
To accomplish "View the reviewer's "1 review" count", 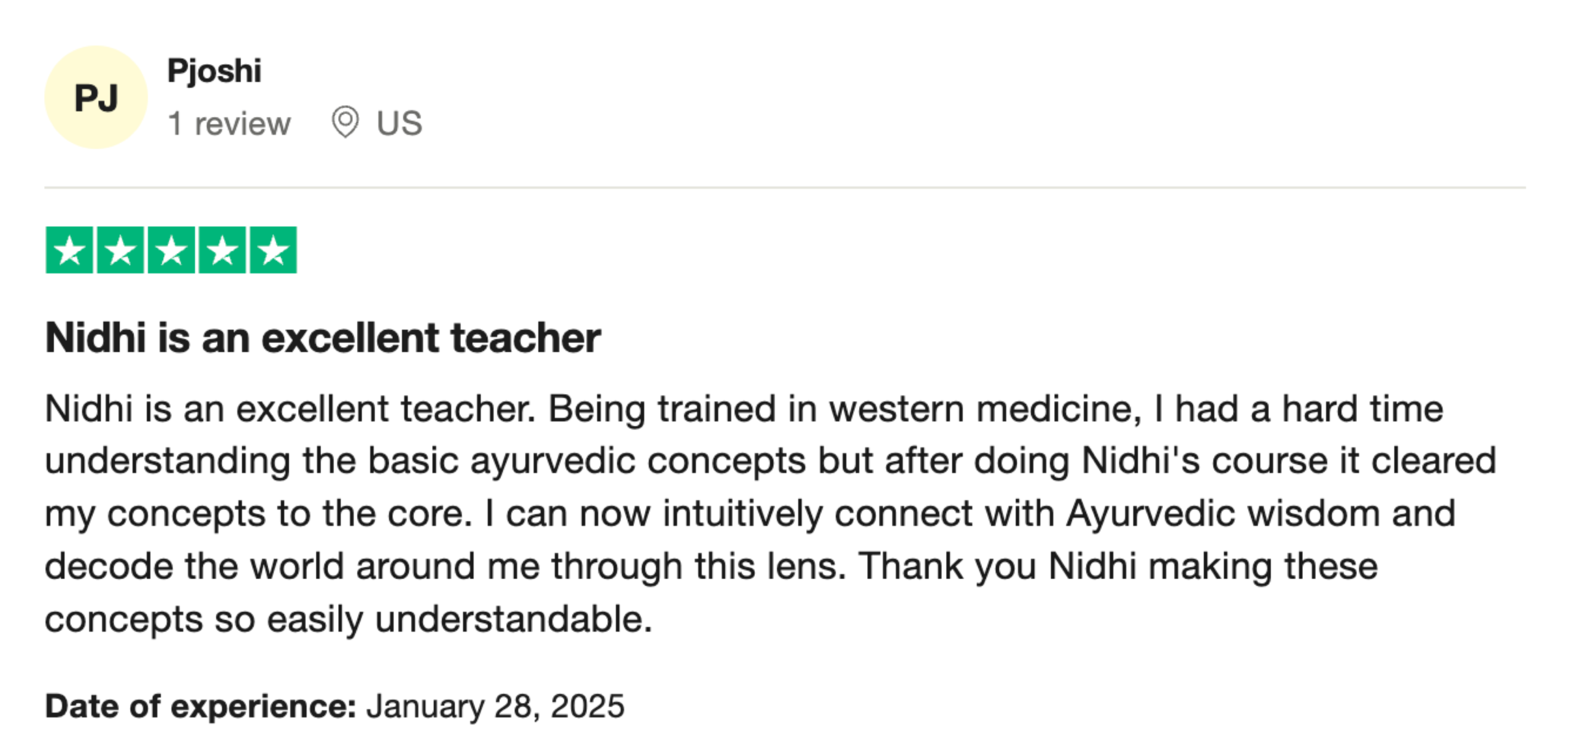I will pos(229,124).
